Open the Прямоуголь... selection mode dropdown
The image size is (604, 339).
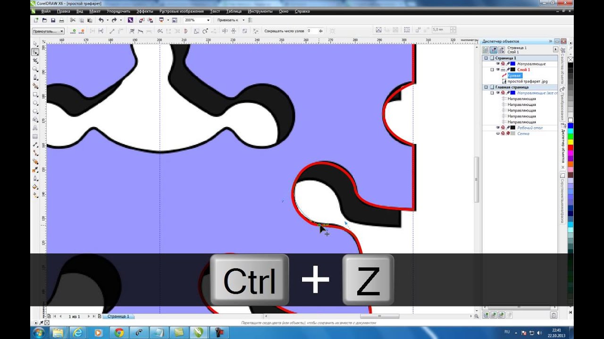(x=61, y=31)
